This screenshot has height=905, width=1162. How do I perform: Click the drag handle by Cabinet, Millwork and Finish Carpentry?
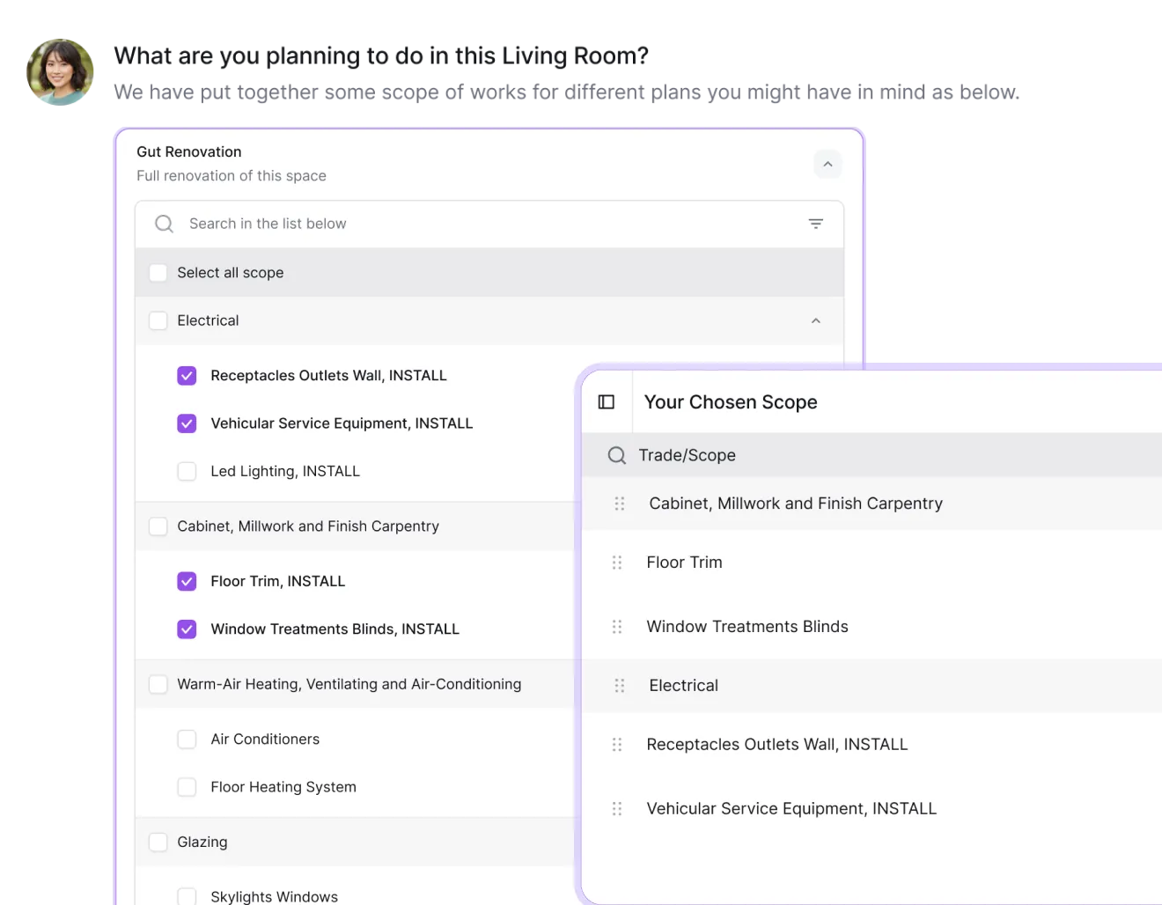[x=620, y=504]
